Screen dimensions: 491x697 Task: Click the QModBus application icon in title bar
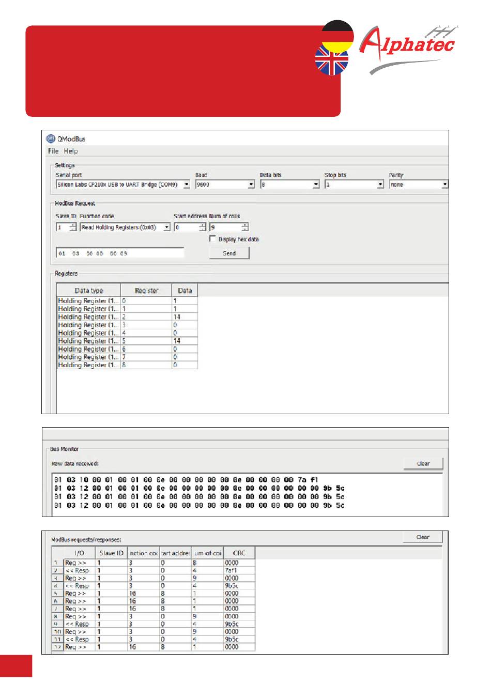coord(51,139)
